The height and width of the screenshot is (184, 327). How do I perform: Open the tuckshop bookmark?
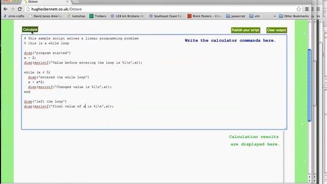tap(76, 16)
